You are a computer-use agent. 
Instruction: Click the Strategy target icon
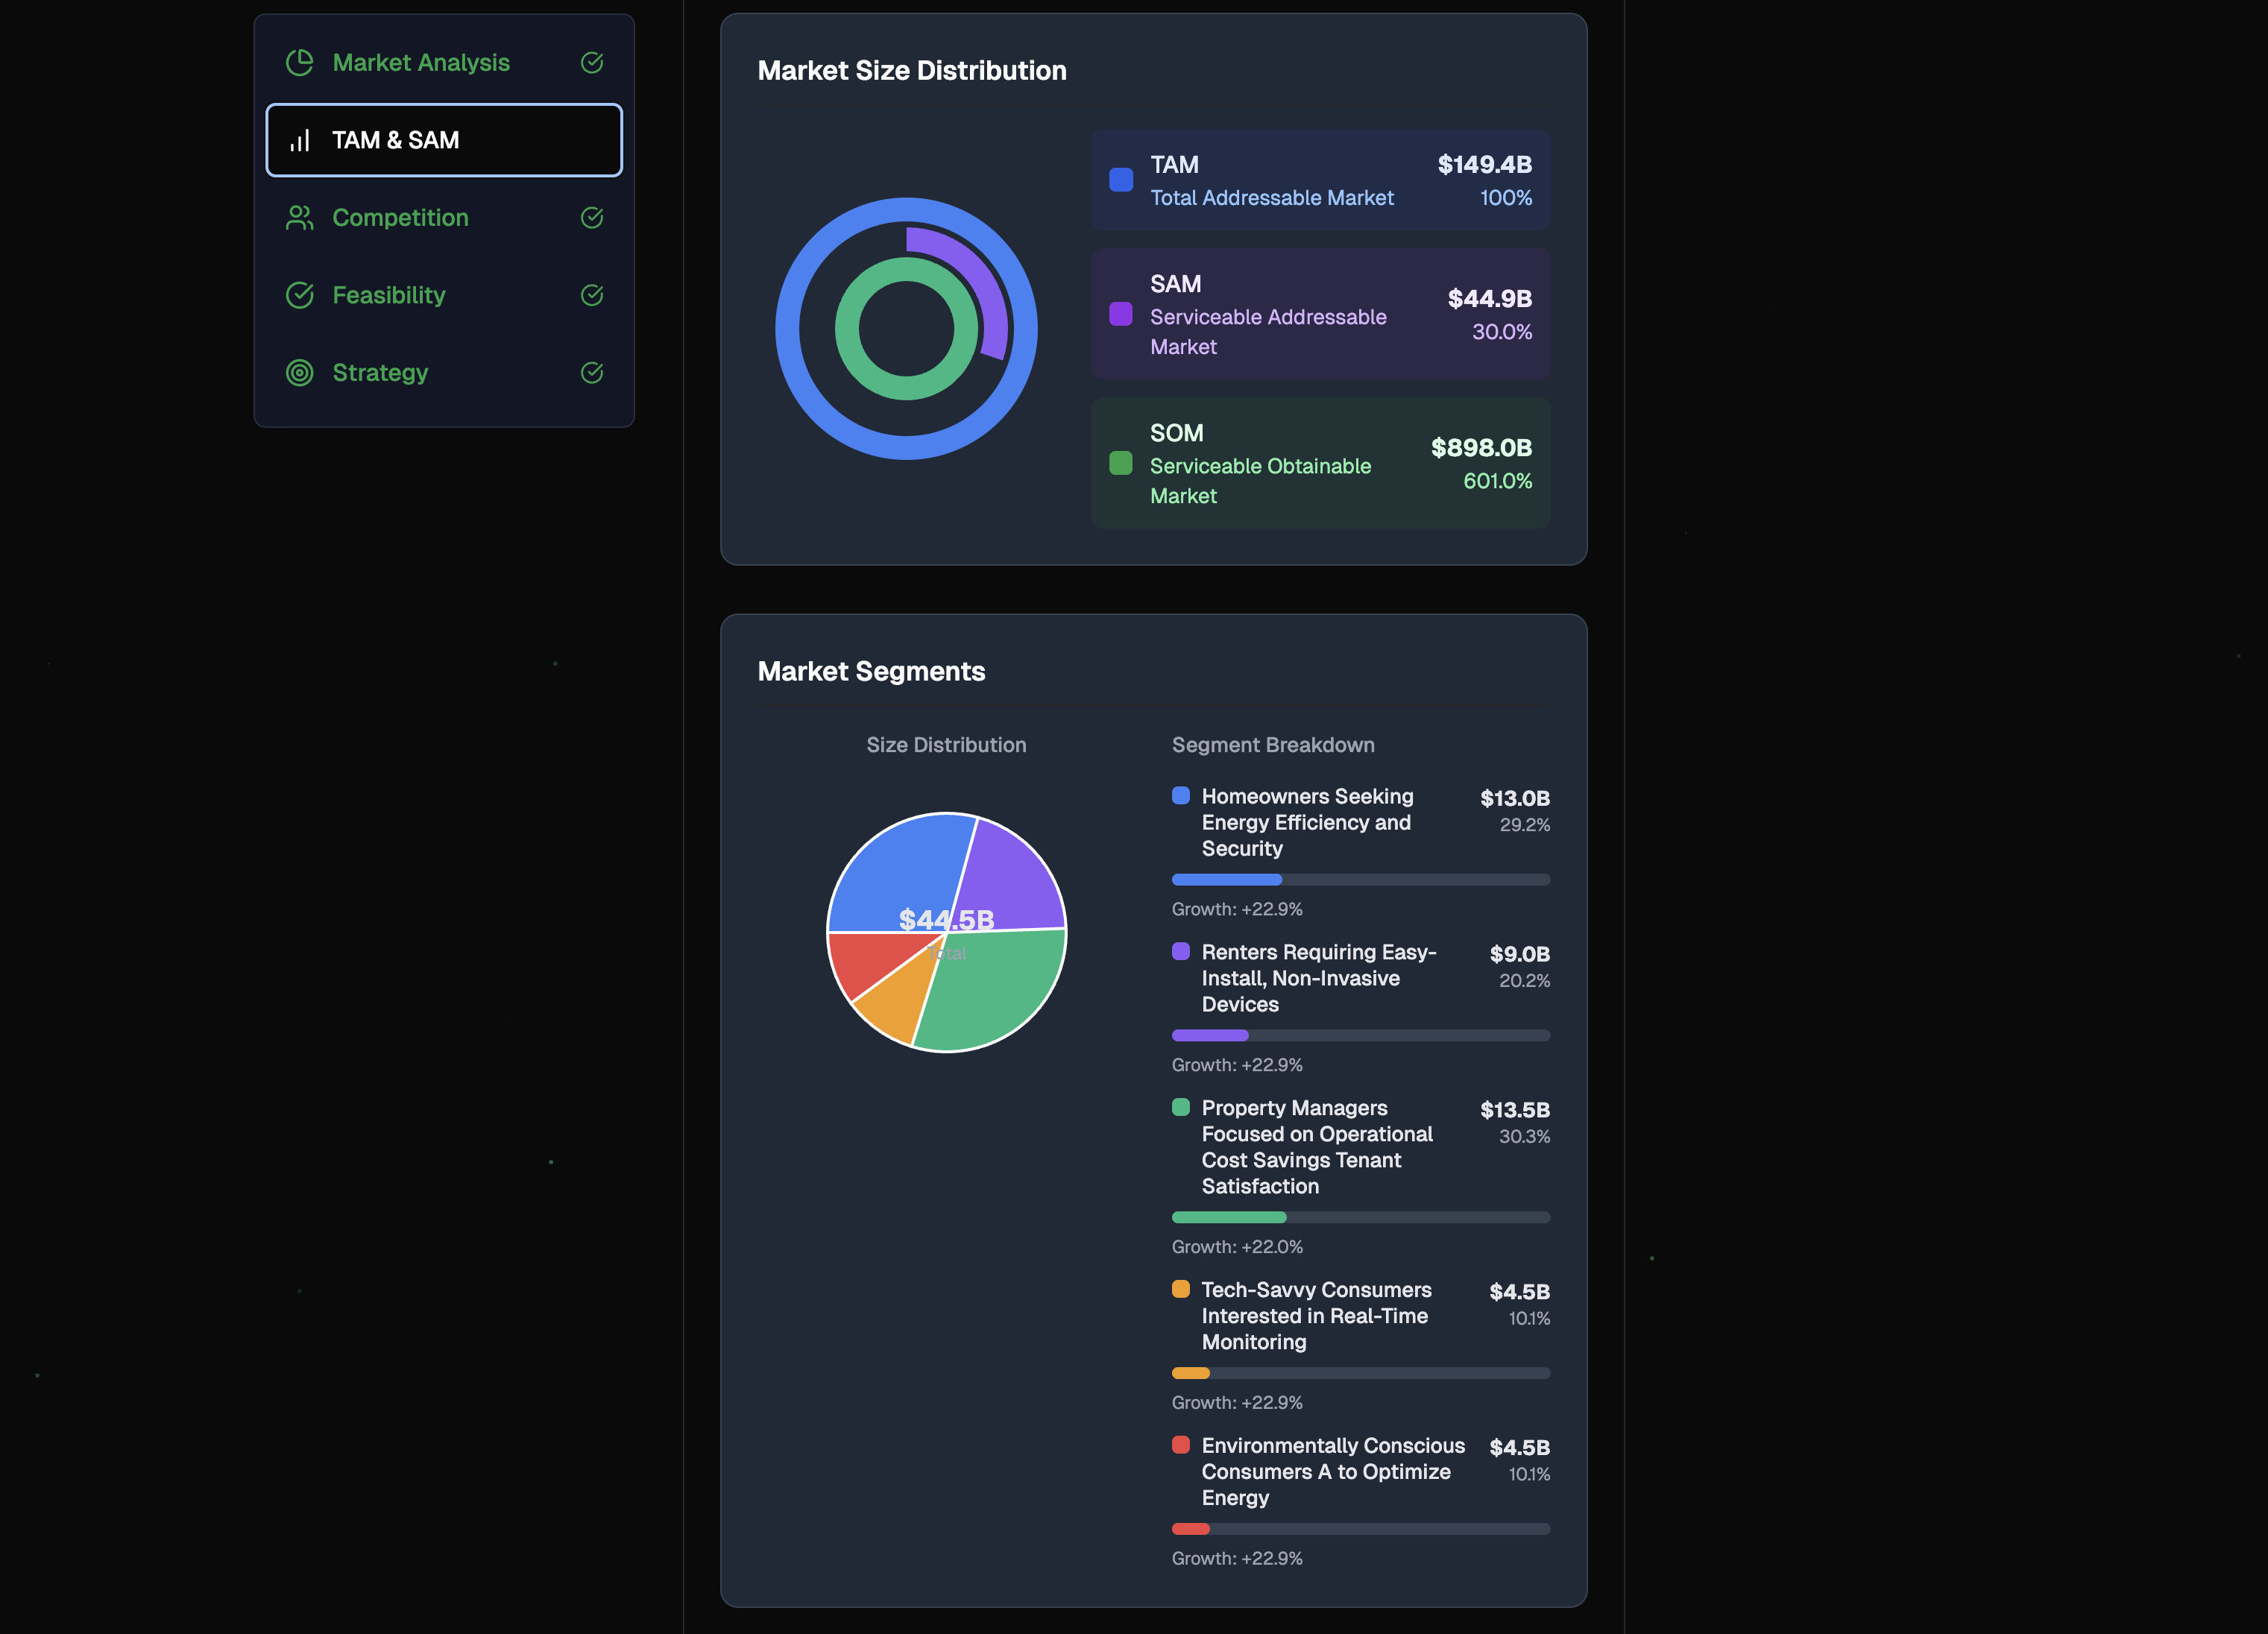tap(299, 373)
